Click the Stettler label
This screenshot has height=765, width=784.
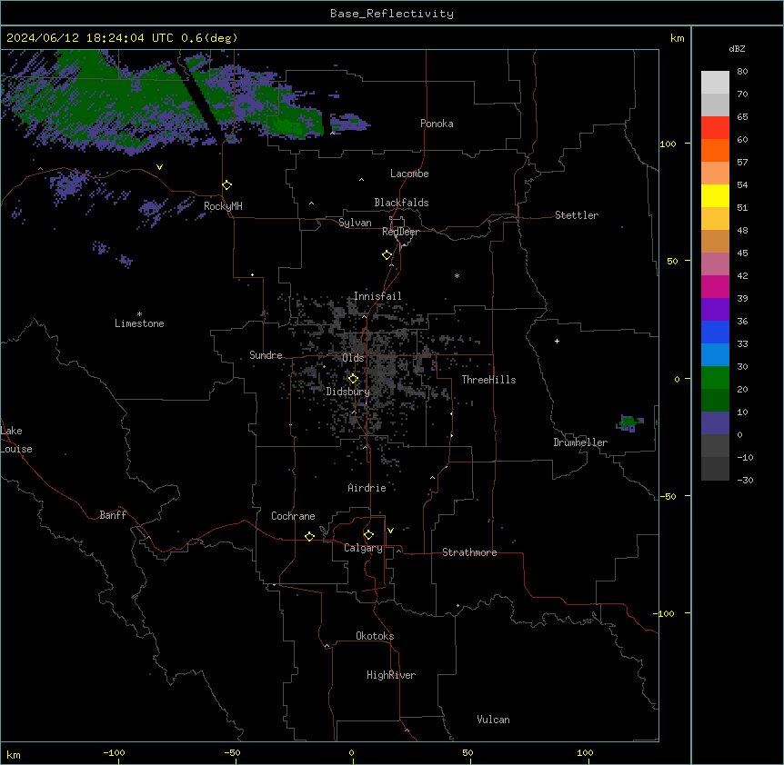coord(577,215)
